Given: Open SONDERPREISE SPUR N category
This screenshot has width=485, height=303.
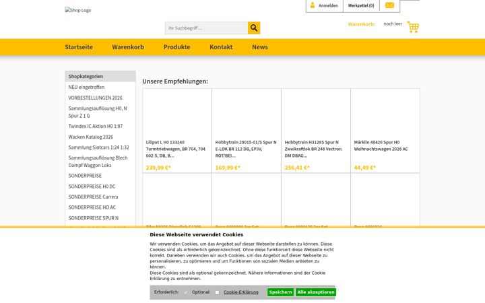Looking at the screenshot, I should (x=94, y=218).
